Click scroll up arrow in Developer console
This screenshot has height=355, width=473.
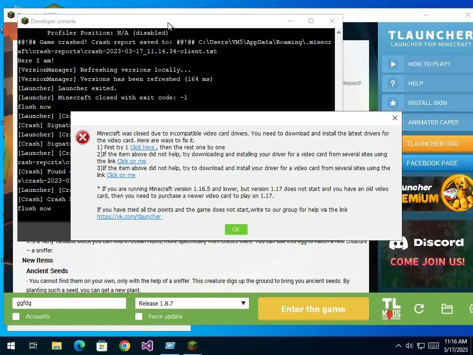pyautogui.click(x=339, y=32)
